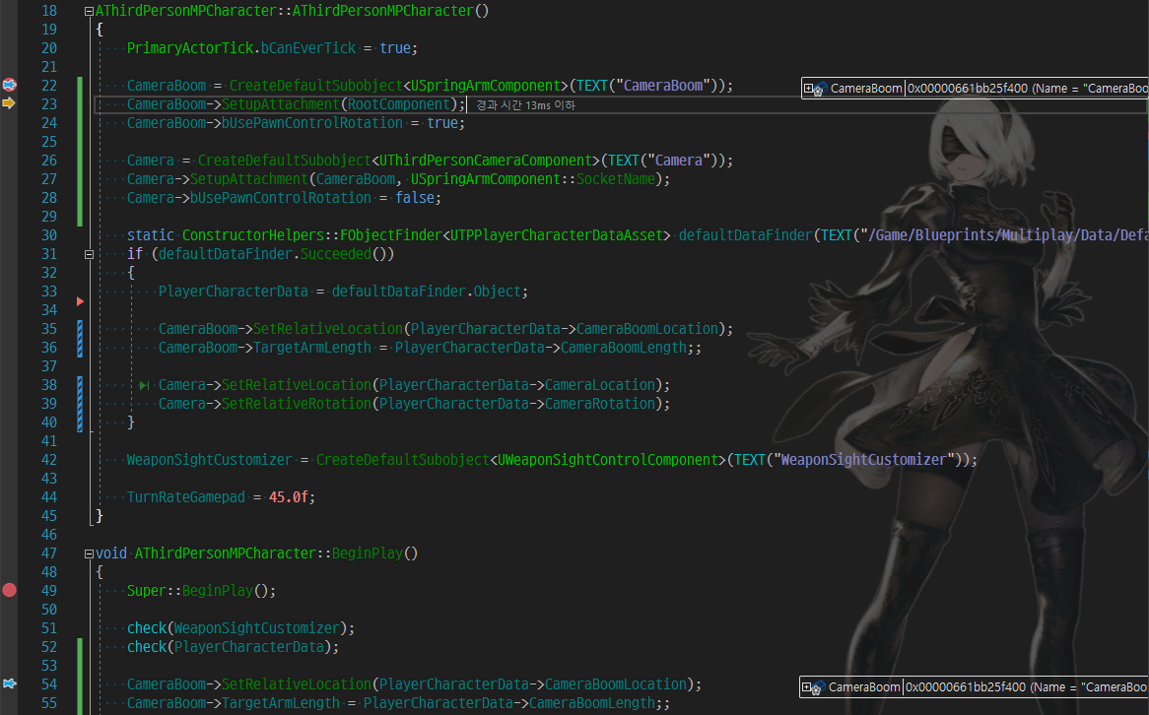Toggle the red breakpoint at line 49
The image size is (1149, 715).
[10, 590]
